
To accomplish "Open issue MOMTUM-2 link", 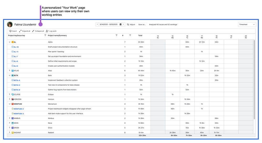I will click(x=19, y=109).
